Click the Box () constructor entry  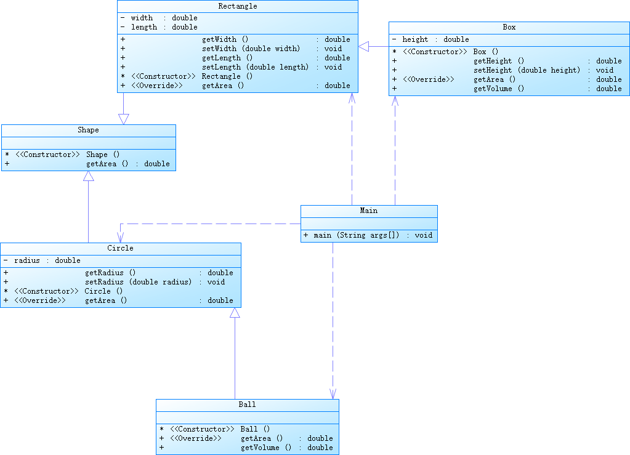(445, 52)
